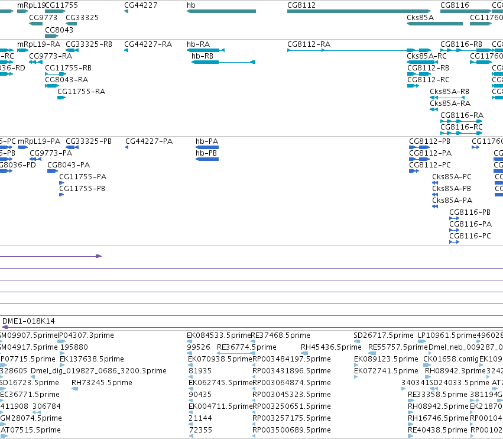
Task: Select the RE36774.5prime EST label
Action: point(246,347)
